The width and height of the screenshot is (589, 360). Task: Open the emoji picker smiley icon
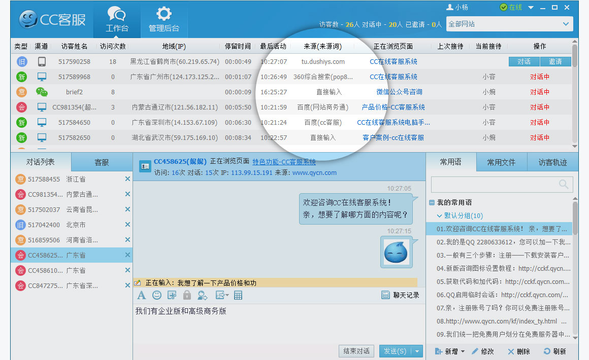(157, 295)
